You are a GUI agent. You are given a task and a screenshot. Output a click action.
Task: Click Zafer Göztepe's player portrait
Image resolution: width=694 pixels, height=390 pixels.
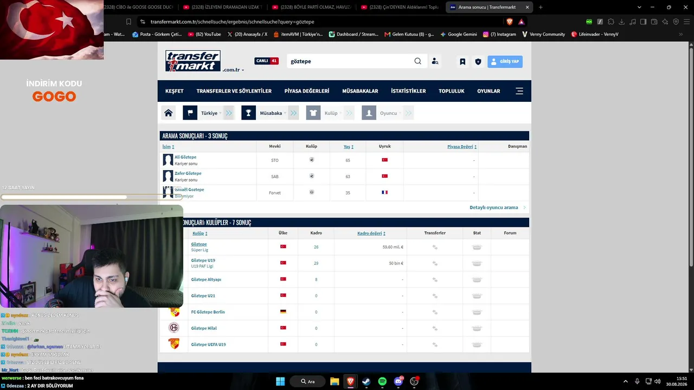(168, 176)
